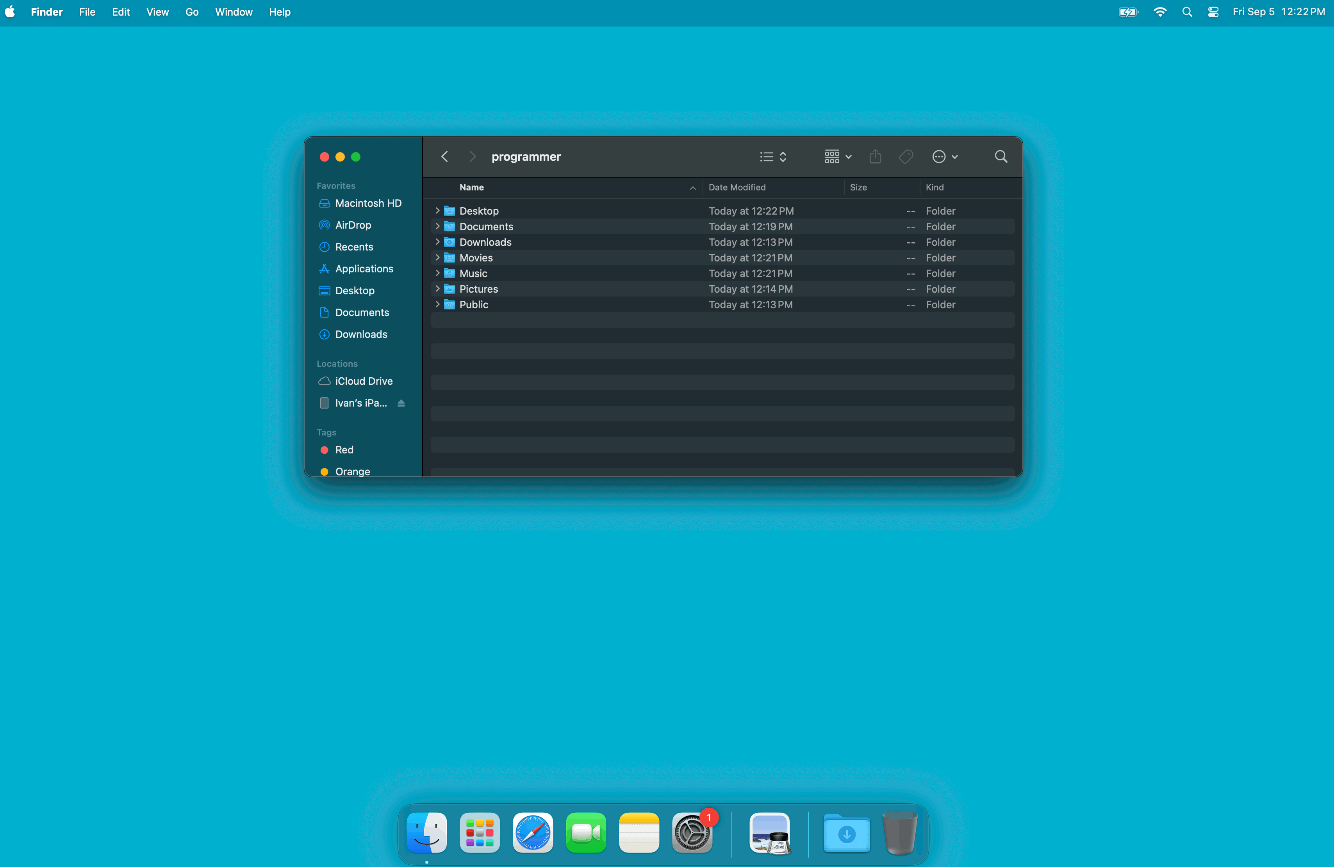The height and width of the screenshot is (867, 1334).
Task: Open the action ellipsis menu
Action: click(x=944, y=157)
